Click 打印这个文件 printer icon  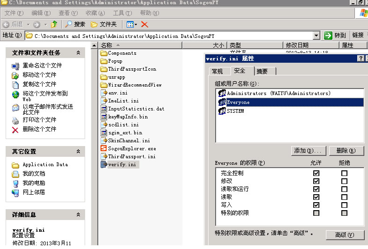click(15, 120)
